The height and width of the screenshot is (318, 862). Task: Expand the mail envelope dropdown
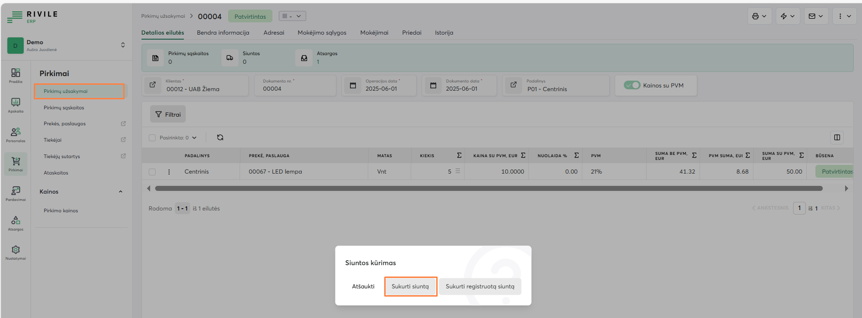pos(815,16)
